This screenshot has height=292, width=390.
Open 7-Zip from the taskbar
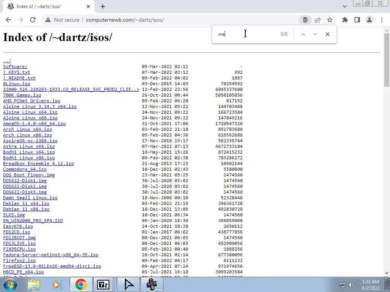tap(103, 284)
